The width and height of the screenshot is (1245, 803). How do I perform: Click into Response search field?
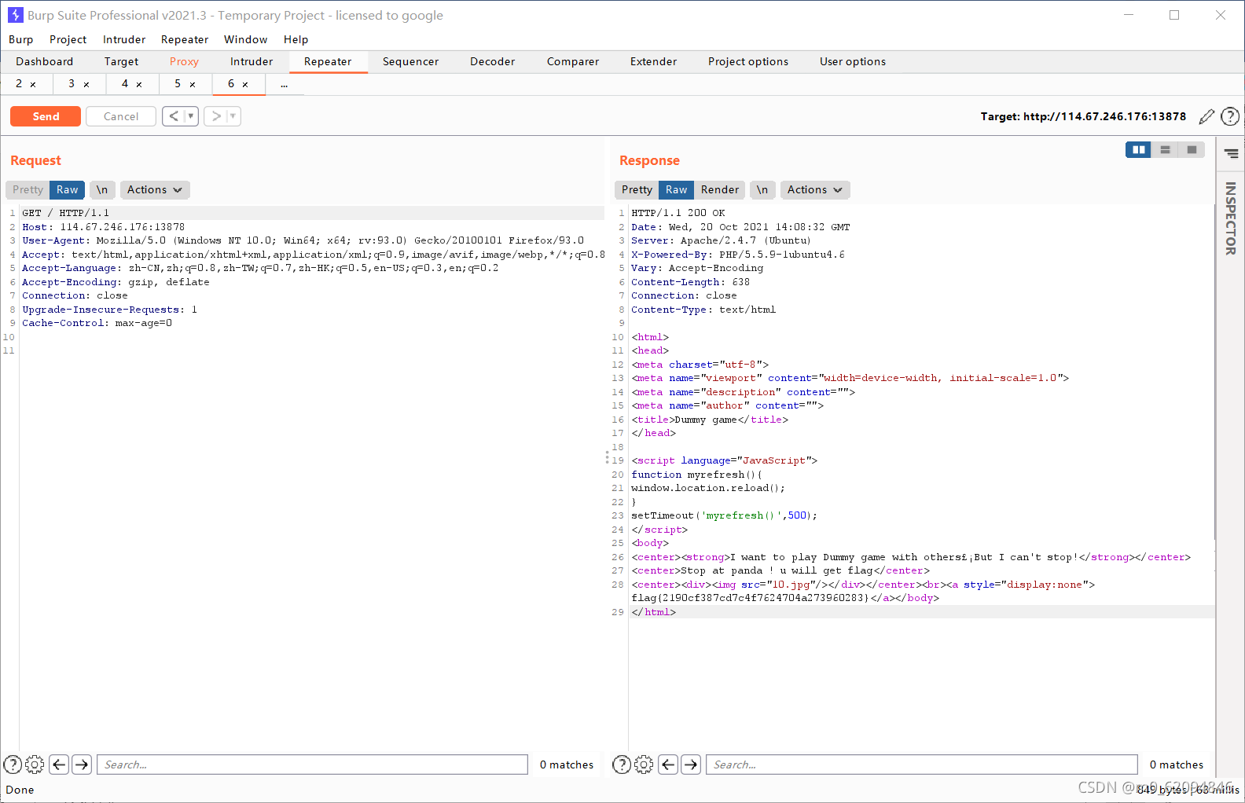(x=922, y=764)
